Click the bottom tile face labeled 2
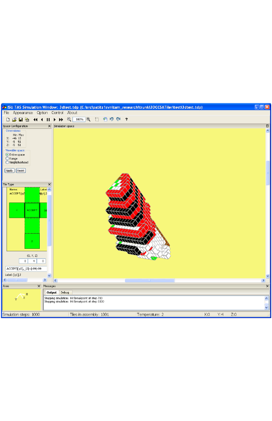 click(32, 241)
